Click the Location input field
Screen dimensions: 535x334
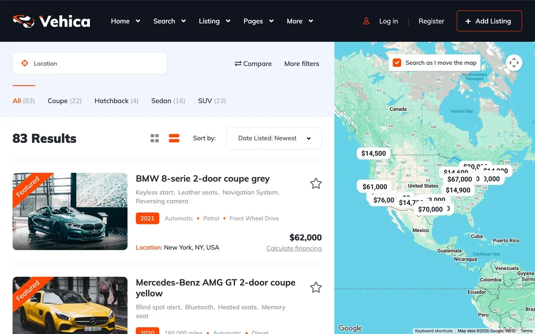tap(90, 63)
